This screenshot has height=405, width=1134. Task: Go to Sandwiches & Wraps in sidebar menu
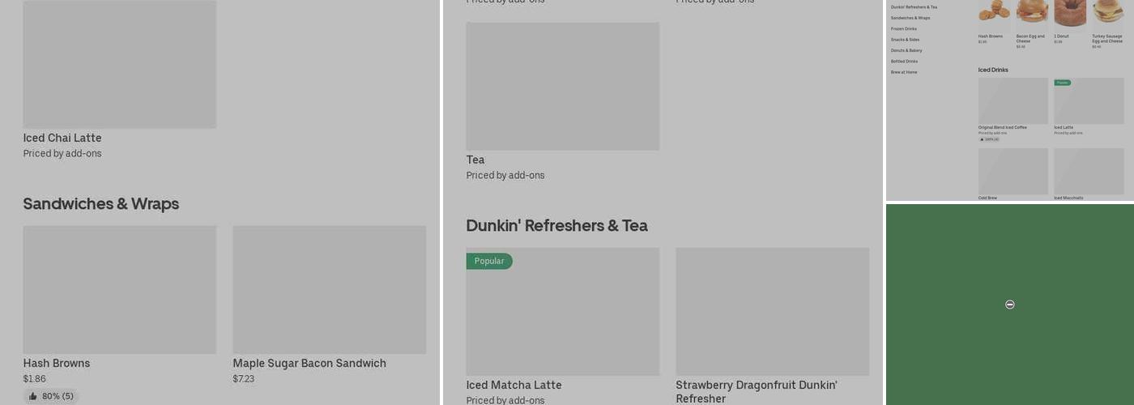[910, 18]
